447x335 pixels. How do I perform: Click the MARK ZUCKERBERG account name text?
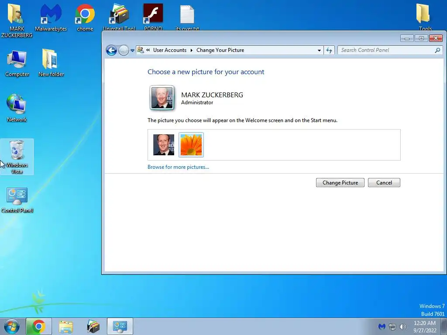pyautogui.click(x=212, y=95)
